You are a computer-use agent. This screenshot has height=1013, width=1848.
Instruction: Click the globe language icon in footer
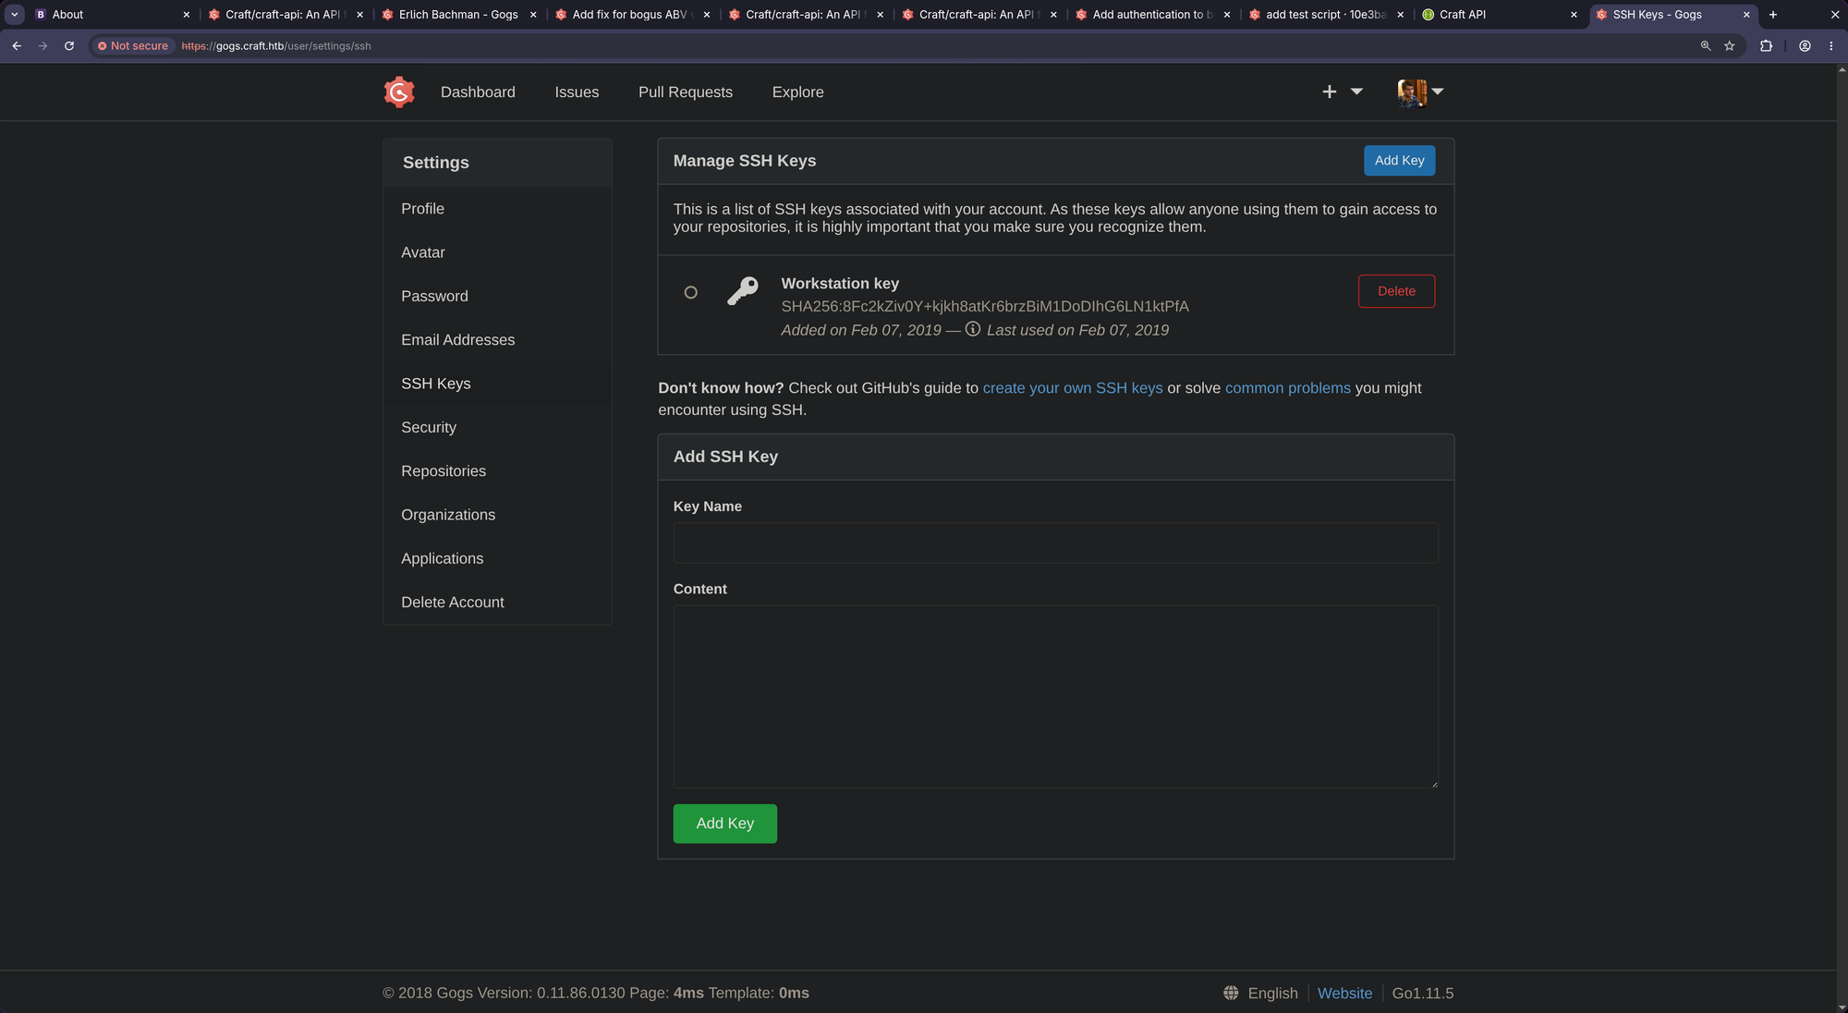point(1231,993)
